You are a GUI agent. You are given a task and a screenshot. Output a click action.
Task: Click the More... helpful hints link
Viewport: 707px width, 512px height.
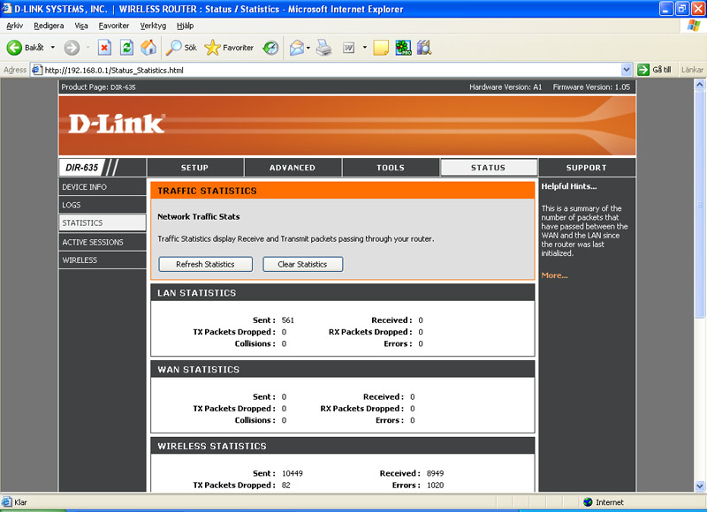555,275
